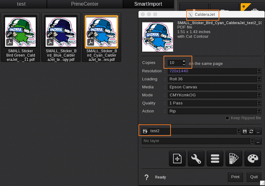Open the three-bar stacked lines icon

215,159
